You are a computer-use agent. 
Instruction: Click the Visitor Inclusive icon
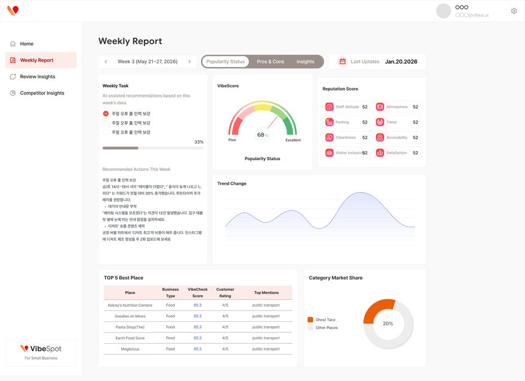point(330,153)
